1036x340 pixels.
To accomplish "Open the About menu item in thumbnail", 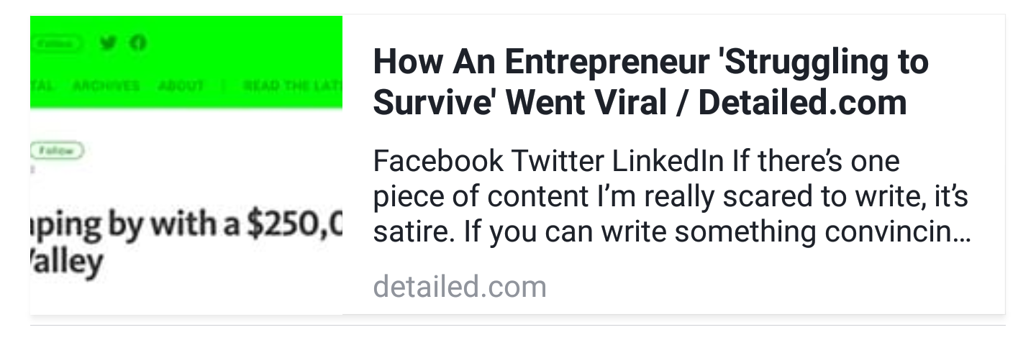I will click(180, 86).
